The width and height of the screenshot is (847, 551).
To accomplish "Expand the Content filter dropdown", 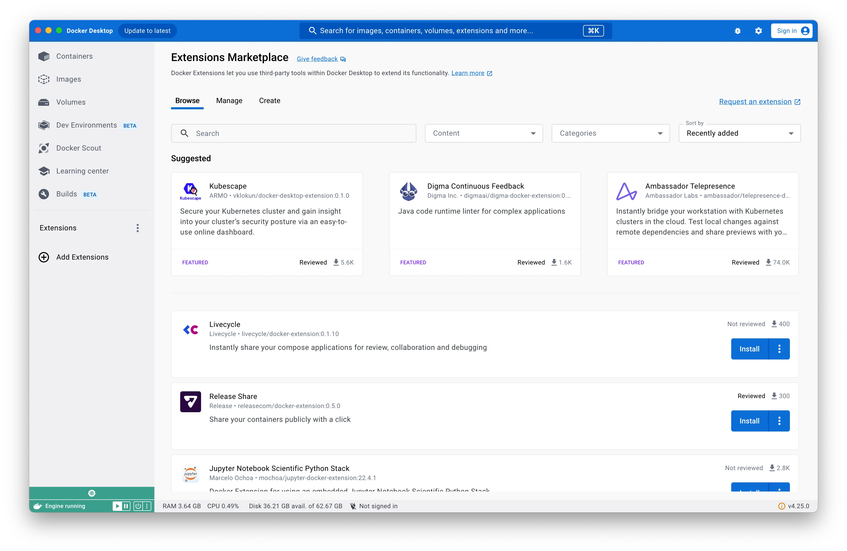I will click(x=484, y=133).
